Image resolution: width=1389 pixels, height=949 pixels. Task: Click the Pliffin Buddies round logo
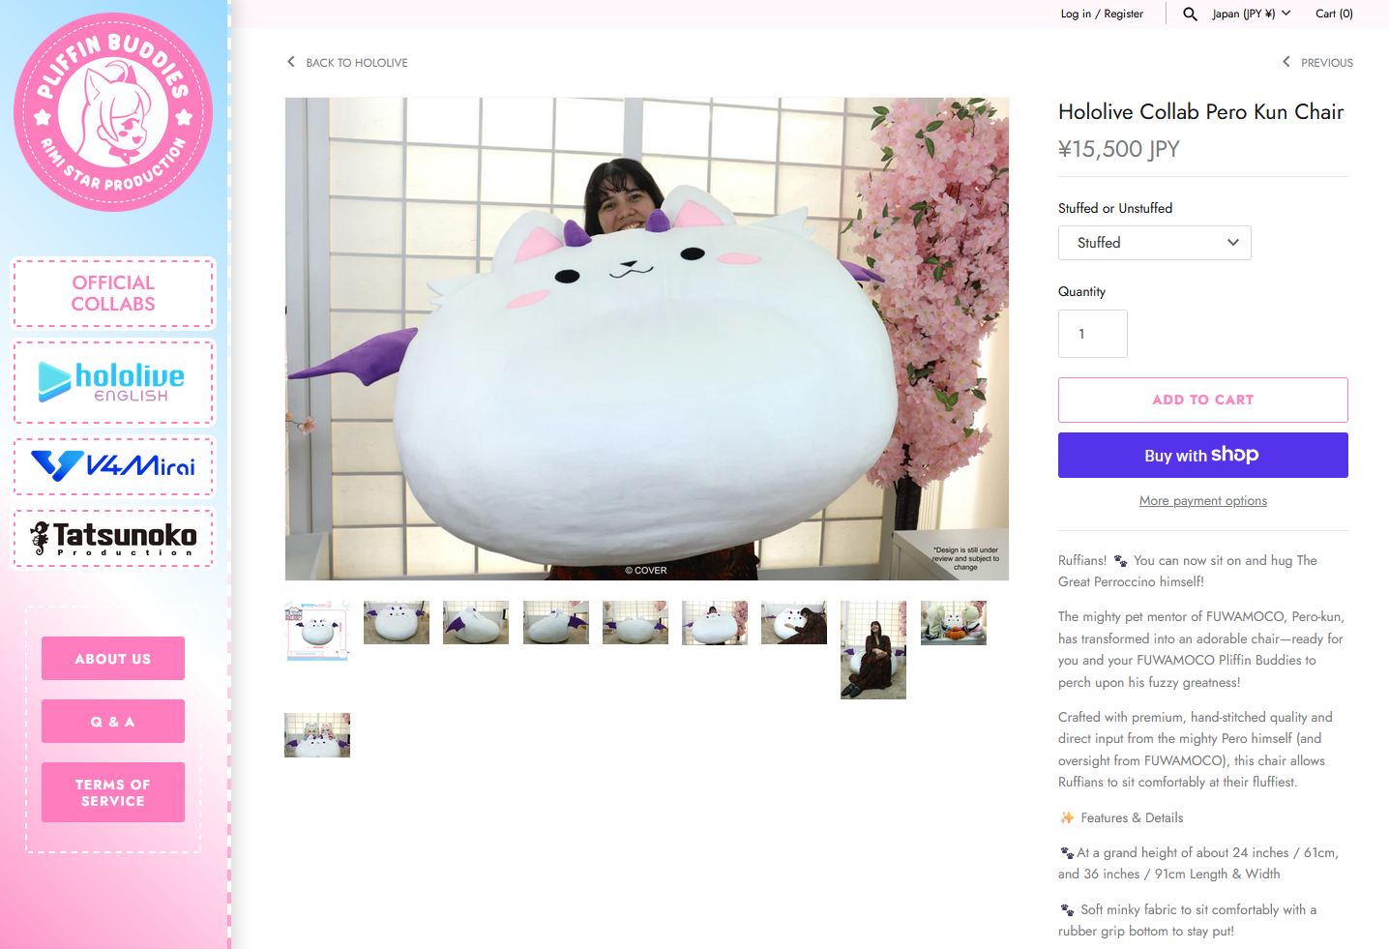[x=113, y=112]
